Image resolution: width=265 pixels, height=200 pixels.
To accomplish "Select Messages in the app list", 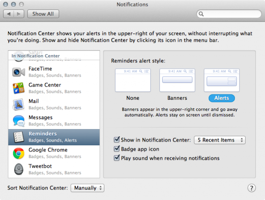I will (54, 121).
